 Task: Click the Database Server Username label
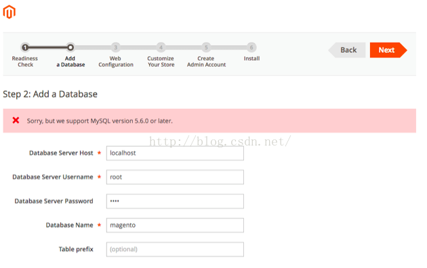click(x=53, y=177)
